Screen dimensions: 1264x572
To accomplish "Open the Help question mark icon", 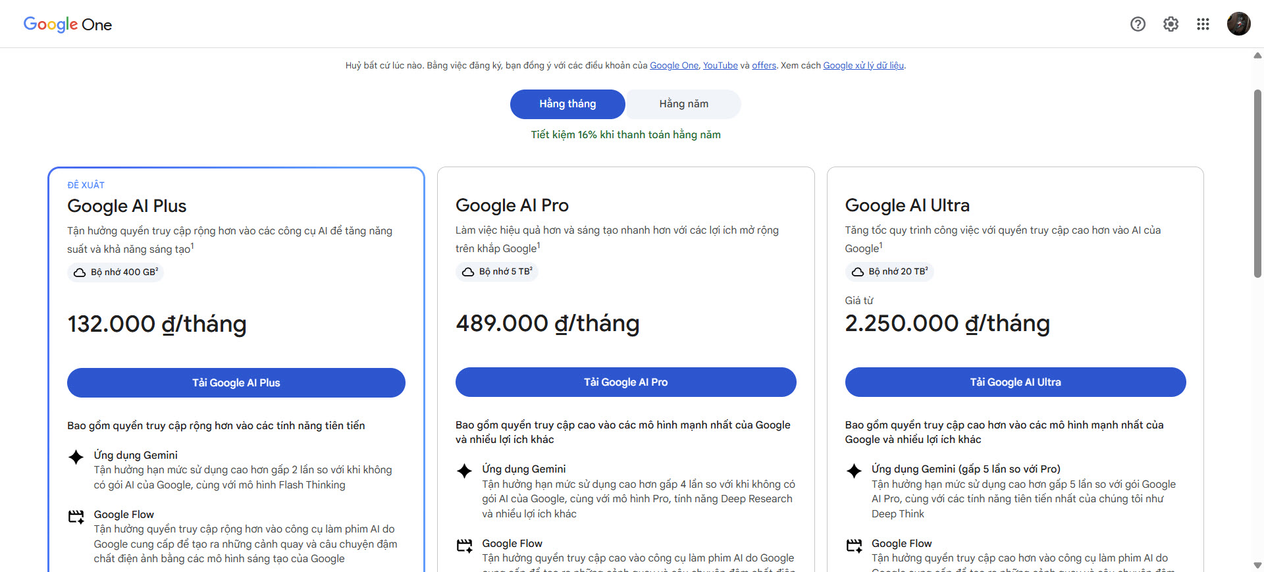I will tap(1138, 24).
